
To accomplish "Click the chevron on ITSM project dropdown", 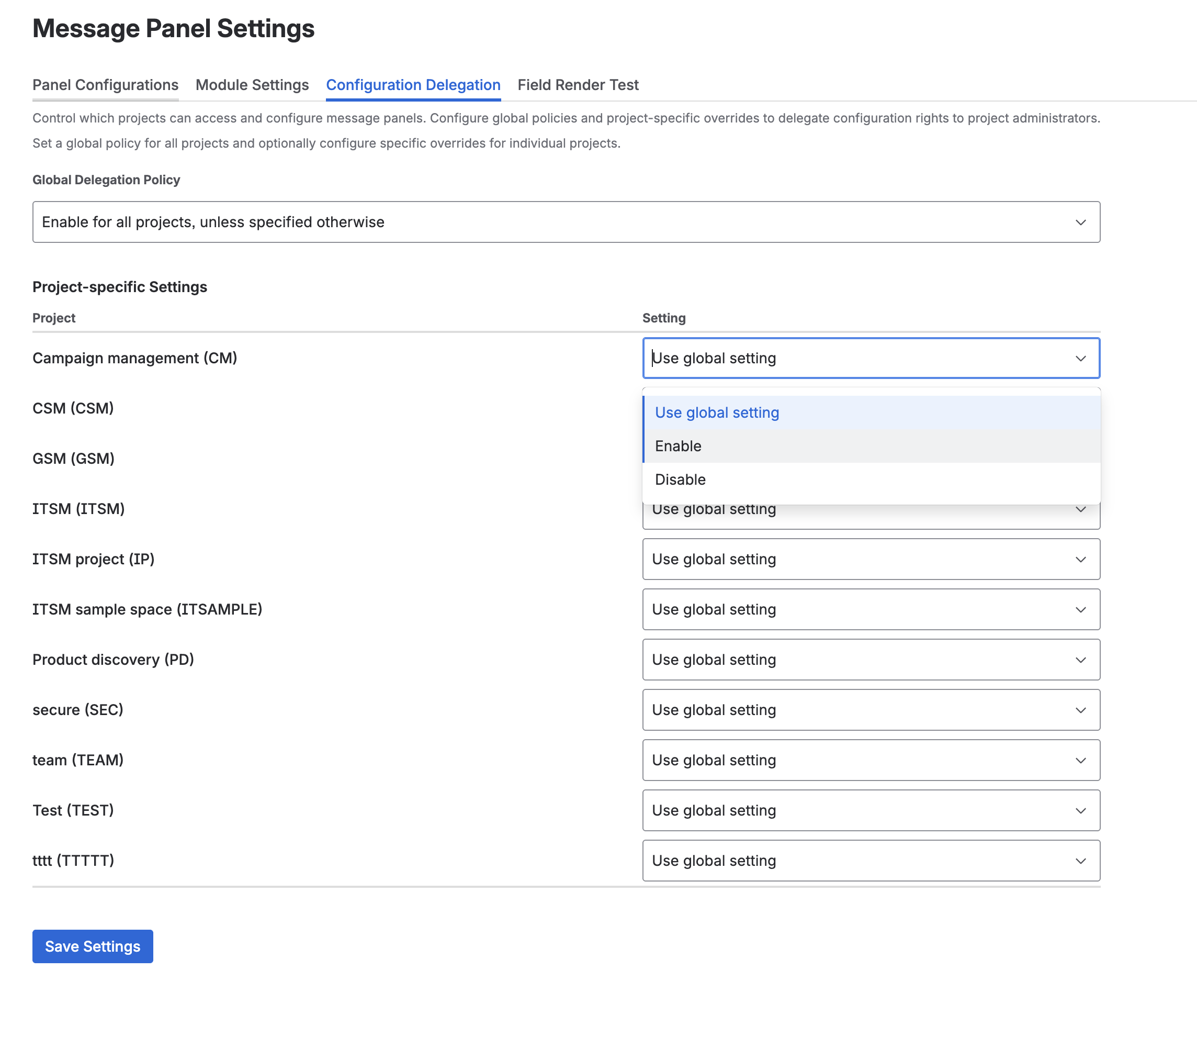I will (1081, 559).
